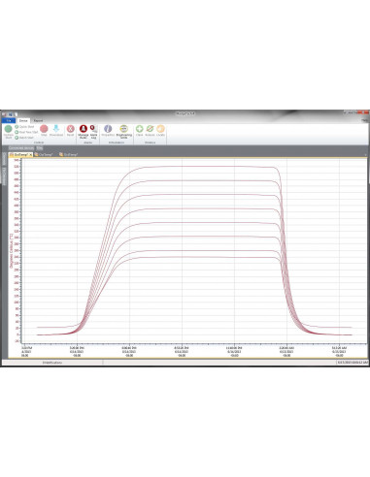
Task: Select the Device ribbon tab
Action: point(23,120)
